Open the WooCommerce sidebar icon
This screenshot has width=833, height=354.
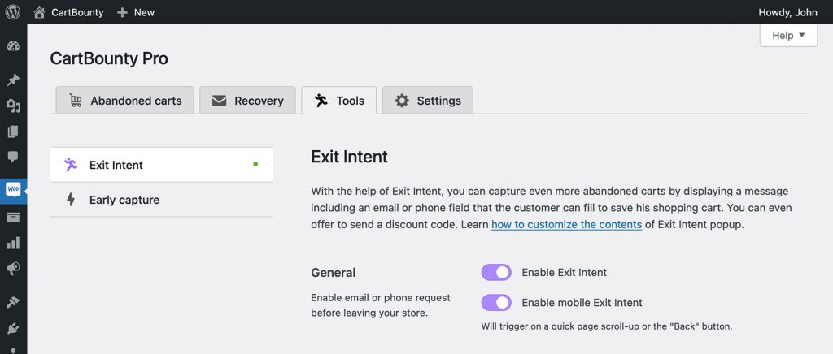[x=13, y=189]
